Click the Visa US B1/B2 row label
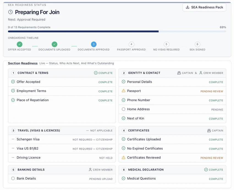 click(27, 148)
